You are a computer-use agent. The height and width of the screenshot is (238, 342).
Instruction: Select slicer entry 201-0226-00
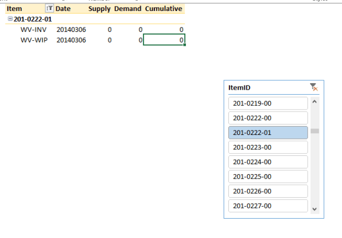tap(268, 191)
